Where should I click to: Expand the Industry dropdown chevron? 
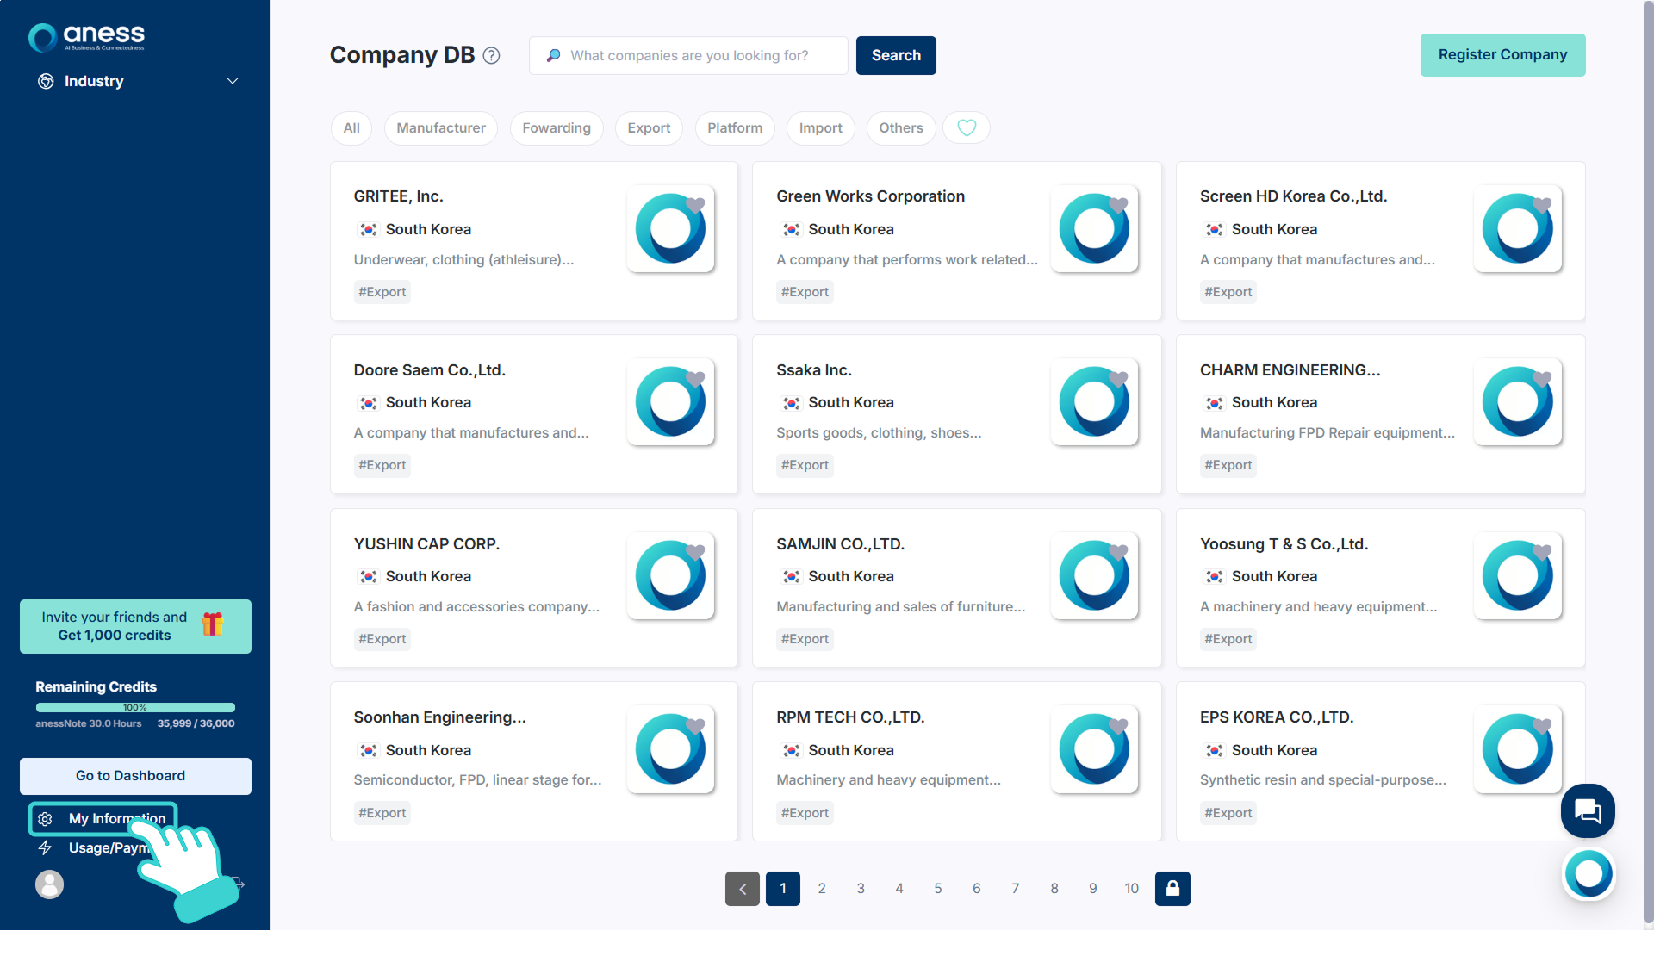point(232,81)
